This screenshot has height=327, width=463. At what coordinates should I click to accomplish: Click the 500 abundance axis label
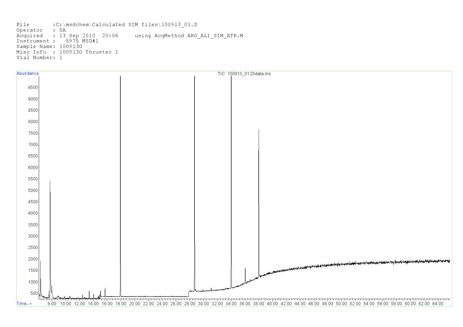(34, 294)
